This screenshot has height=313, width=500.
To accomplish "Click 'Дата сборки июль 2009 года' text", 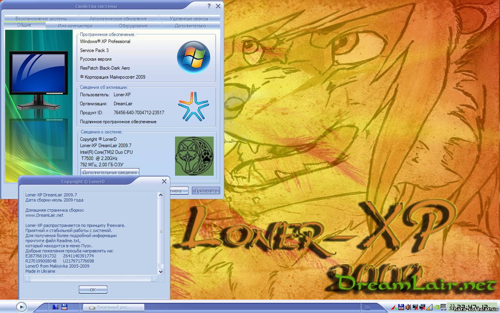I will tap(54, 200).
